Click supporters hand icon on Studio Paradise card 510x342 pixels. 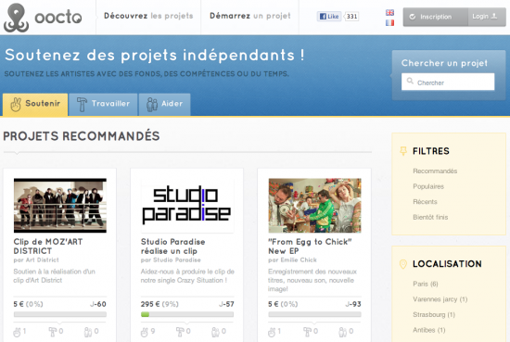pyautogui.click(x=144, y=332)
